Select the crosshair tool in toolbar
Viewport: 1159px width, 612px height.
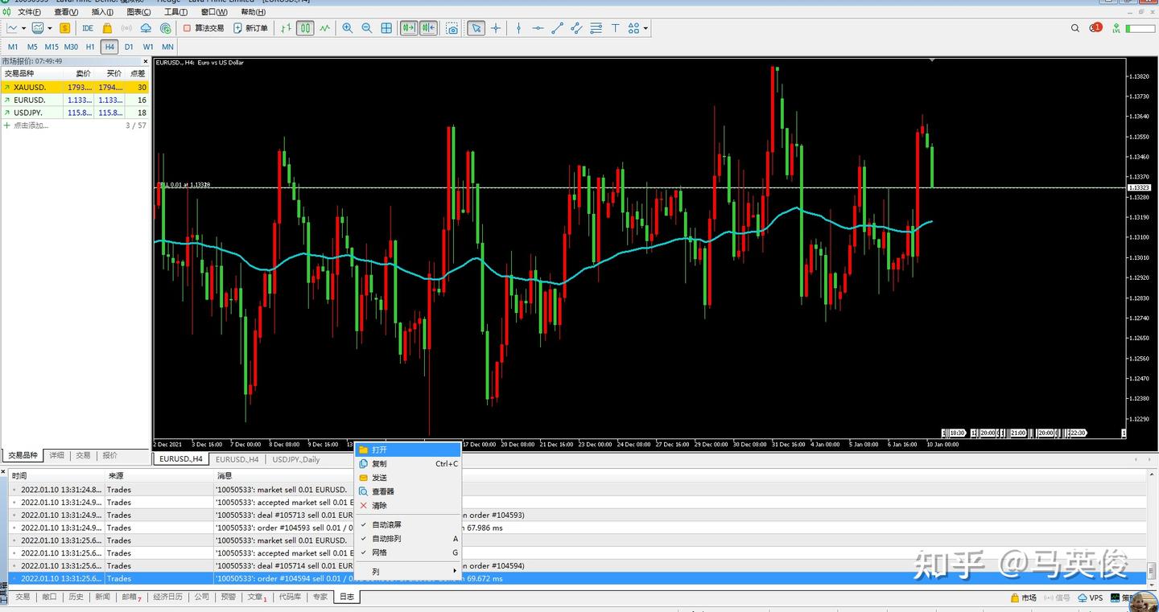[496, 28]
